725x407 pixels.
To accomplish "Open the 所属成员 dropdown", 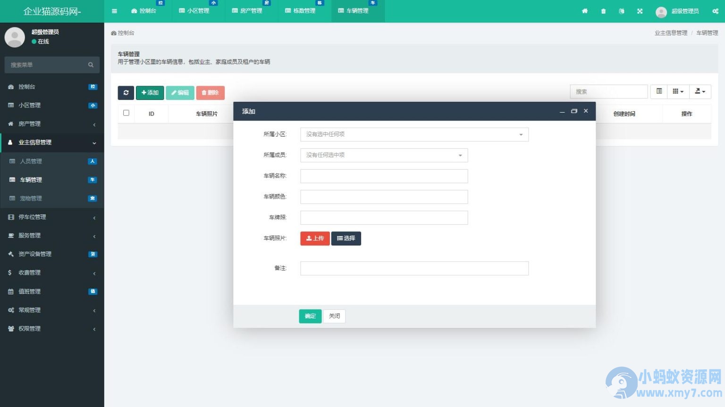I will tap(384, 155).
